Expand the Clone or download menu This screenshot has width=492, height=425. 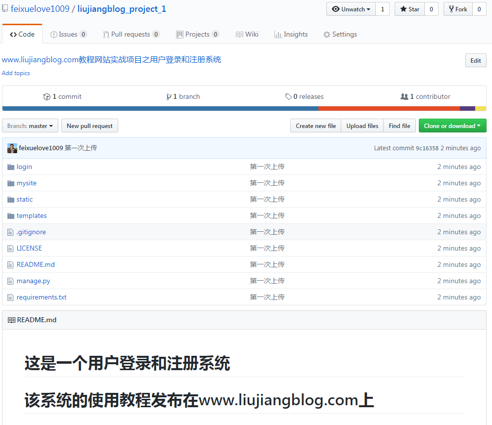coord(452,126)
